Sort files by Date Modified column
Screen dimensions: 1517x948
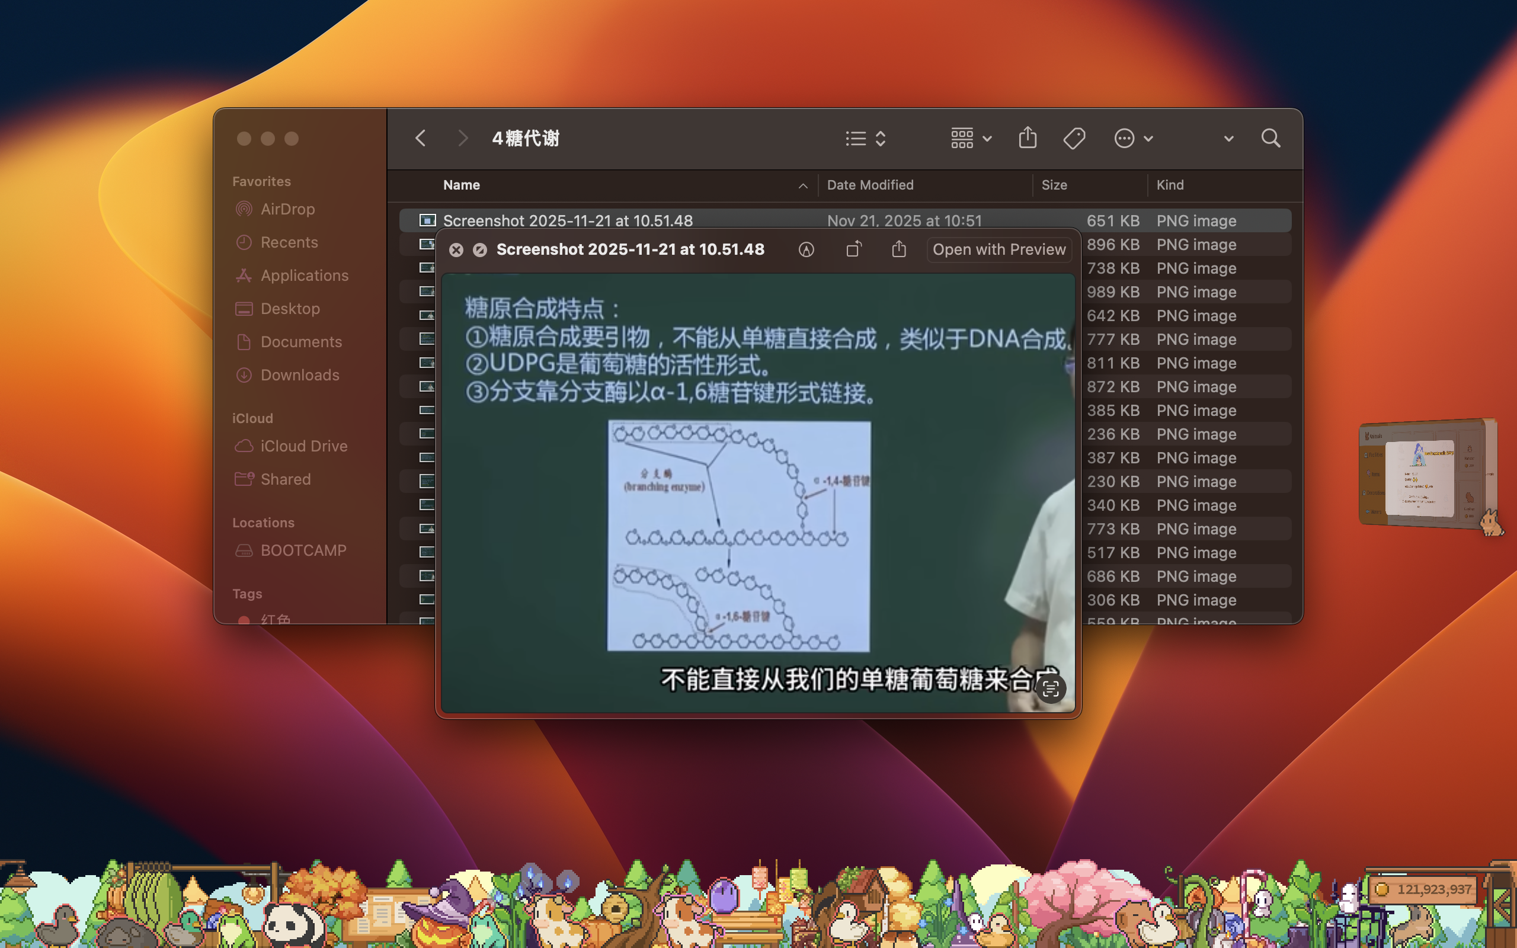pyautogui.click(x=870, y=185)
